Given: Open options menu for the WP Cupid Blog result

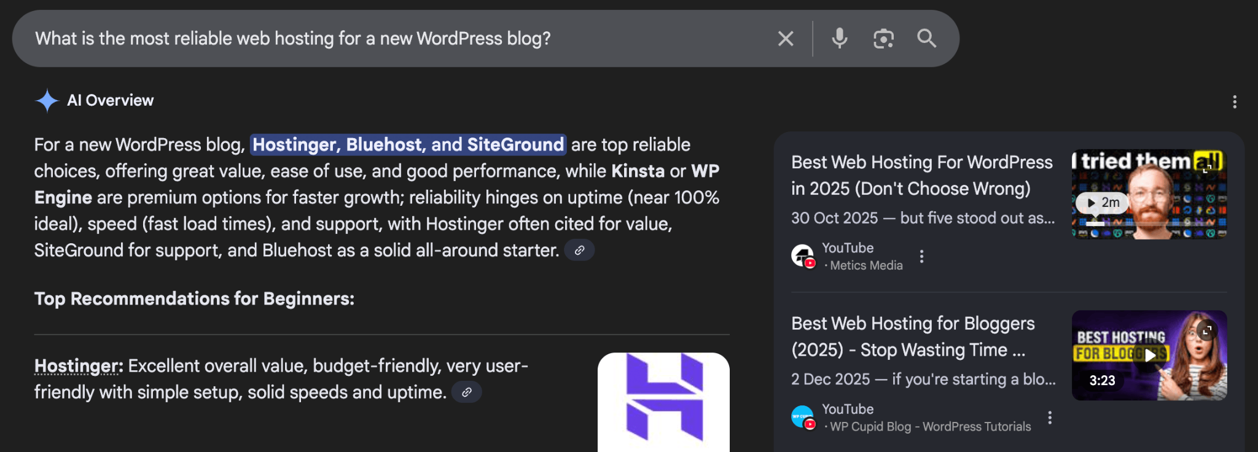Looking at the screenshot, I should coord(1050,418).
